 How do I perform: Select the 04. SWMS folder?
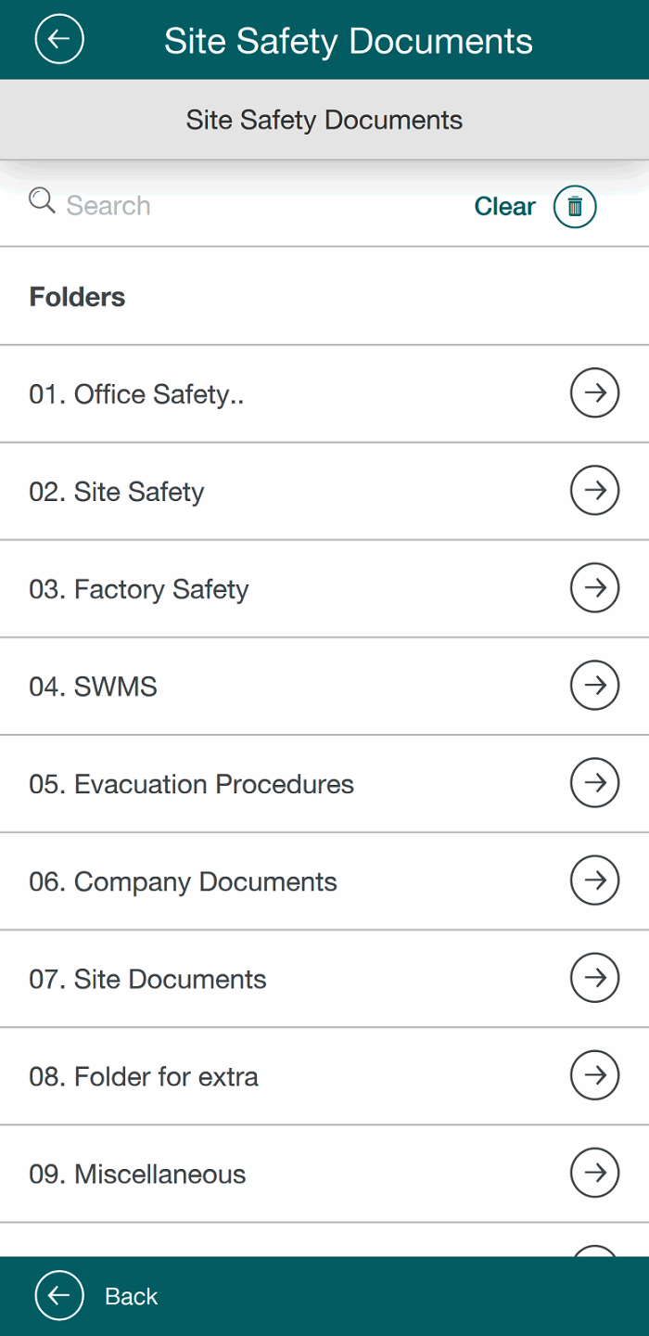pyautogui.click(x=93, y=687)
